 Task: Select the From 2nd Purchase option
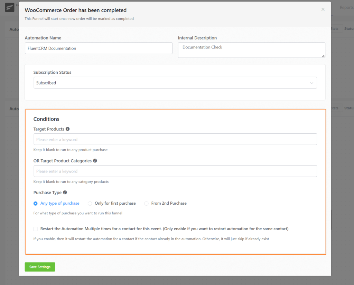click(x=146, y=204)
